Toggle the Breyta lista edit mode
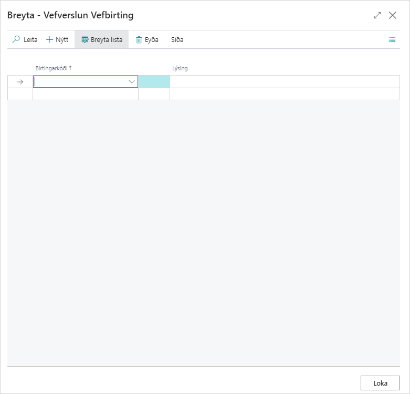Screen dimensions: 410x394 [x=102, y=39]
